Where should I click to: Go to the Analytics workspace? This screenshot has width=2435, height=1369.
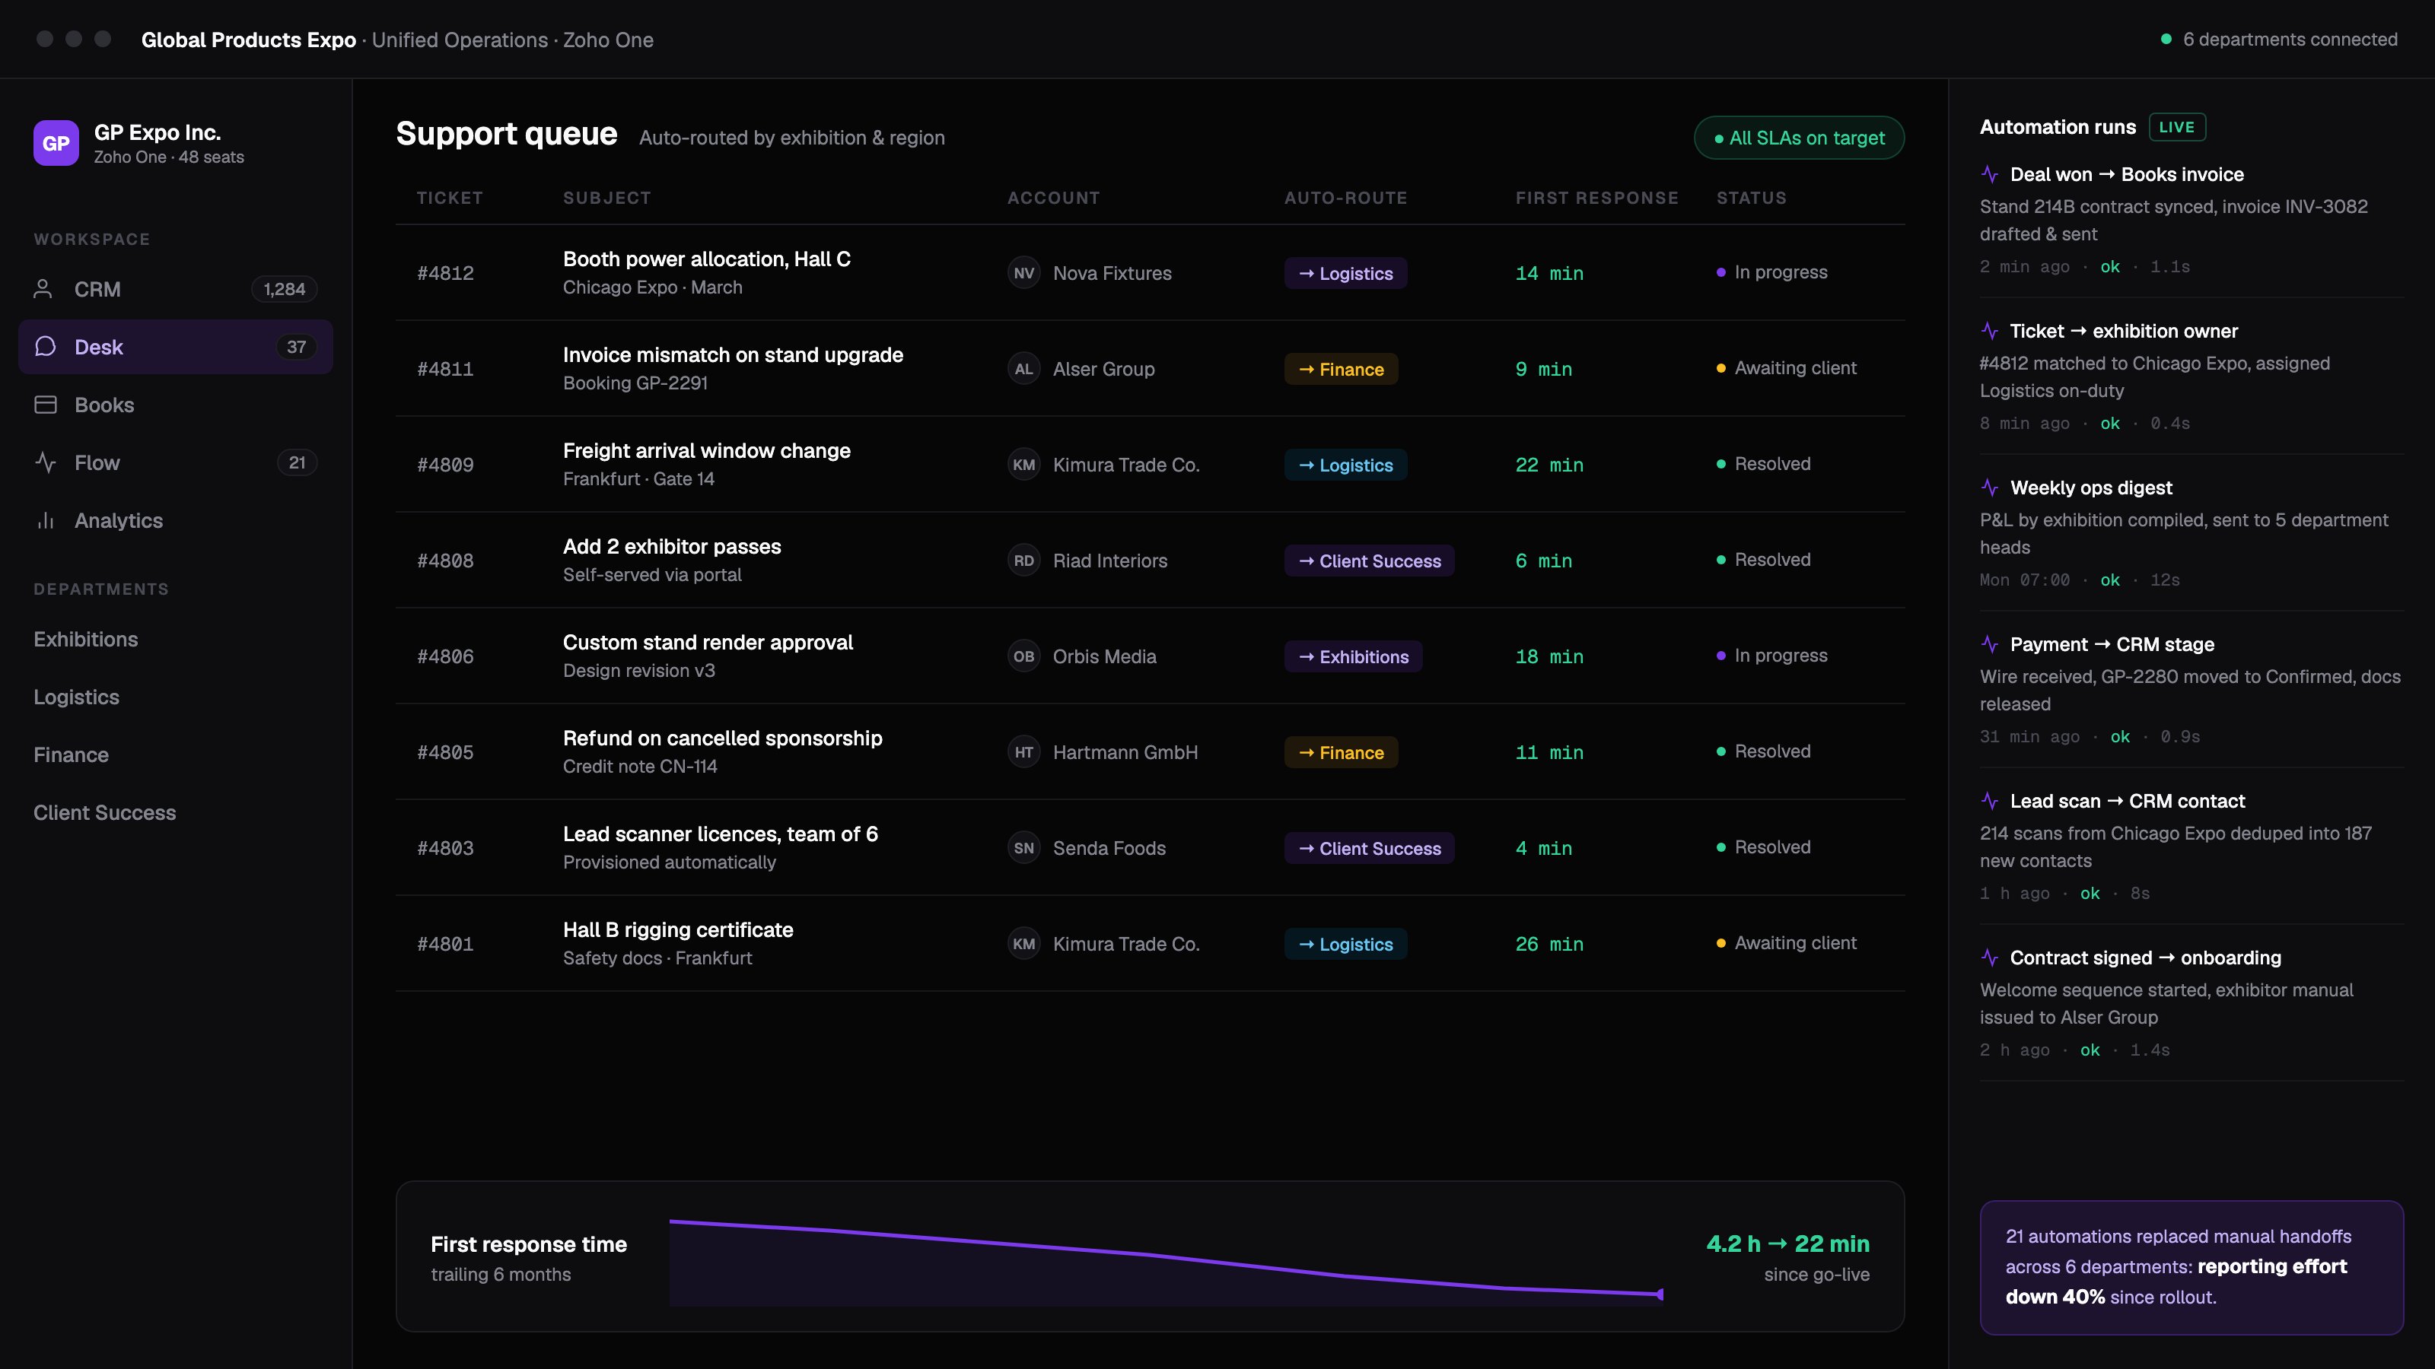(x=176, y=519)
